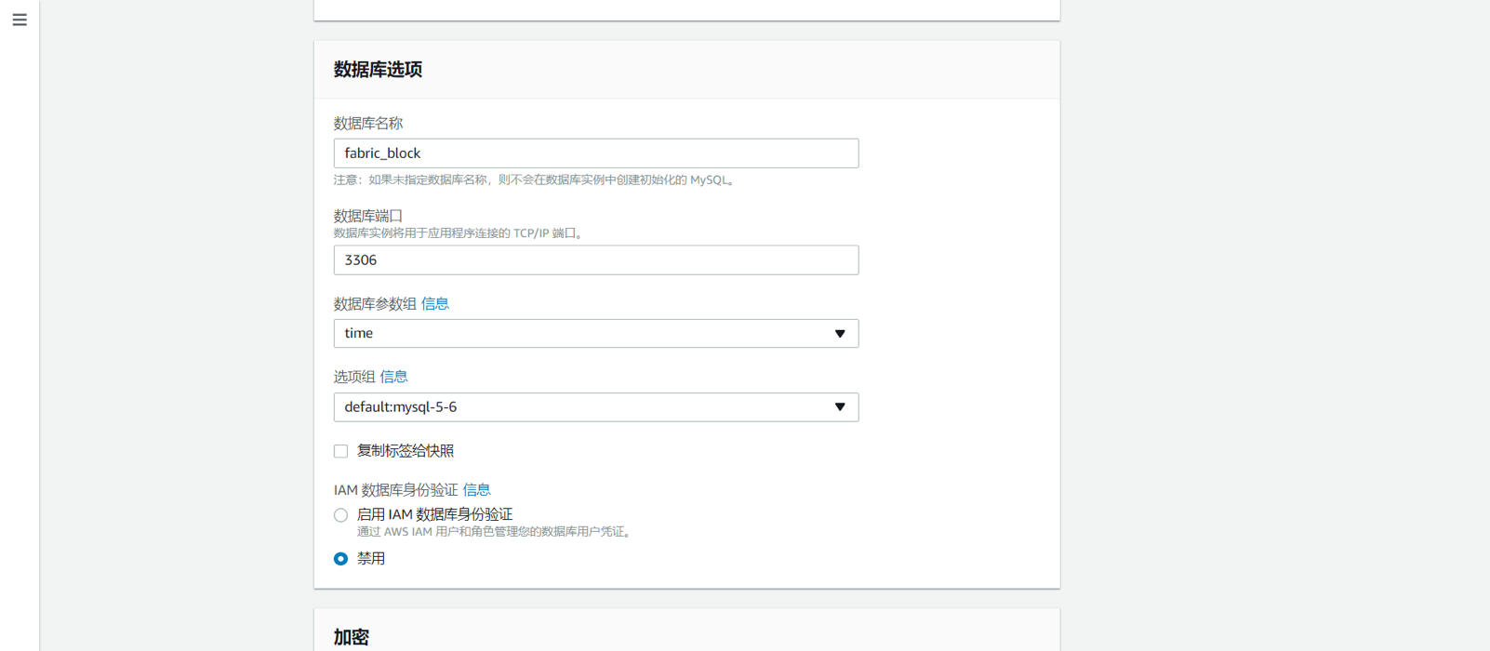The image size is (1490, 651).
Task: Click the 加密 section header
Action: pyautogui.click(x=352, y=637)
